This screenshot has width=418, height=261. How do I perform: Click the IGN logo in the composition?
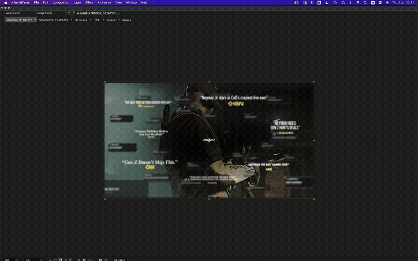[236, 104]
